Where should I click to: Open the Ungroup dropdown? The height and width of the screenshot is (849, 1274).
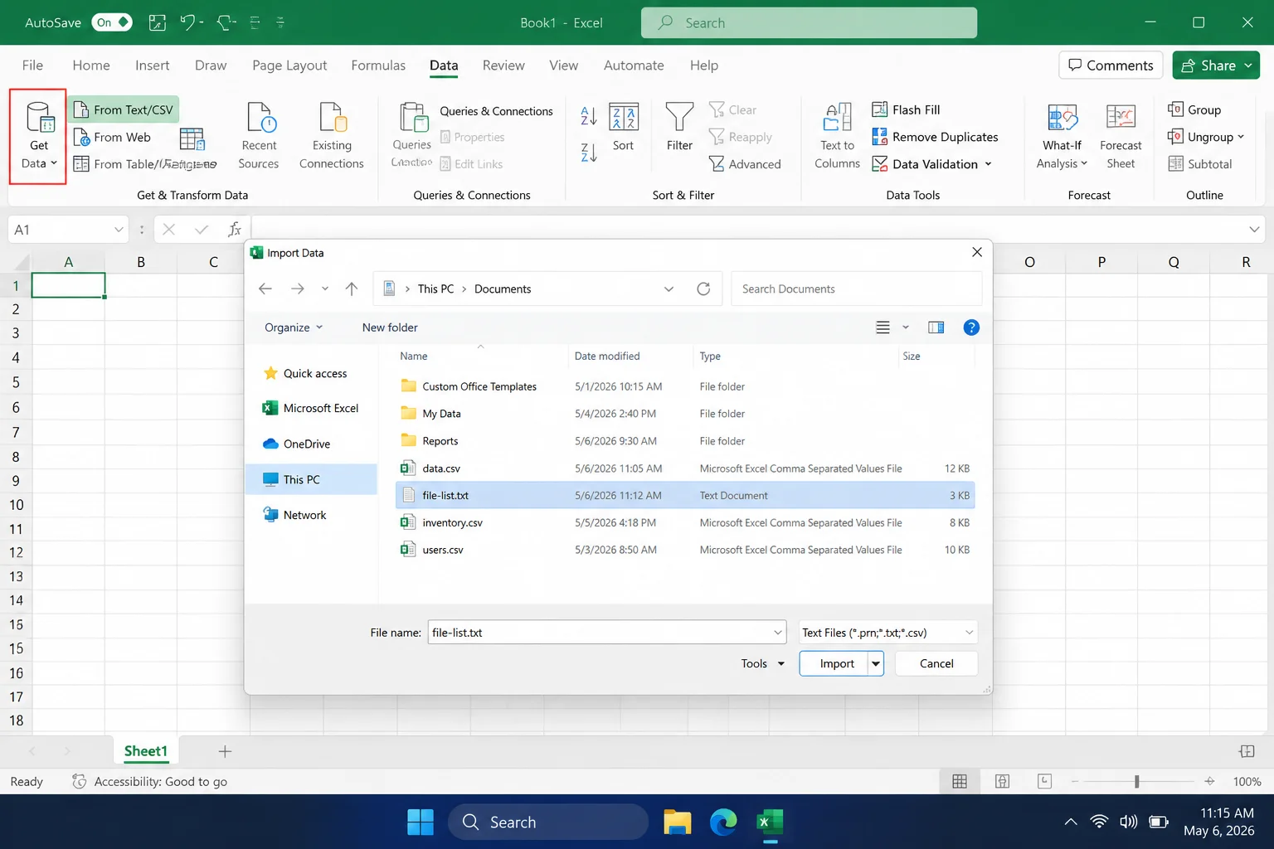click(1241, 137)
